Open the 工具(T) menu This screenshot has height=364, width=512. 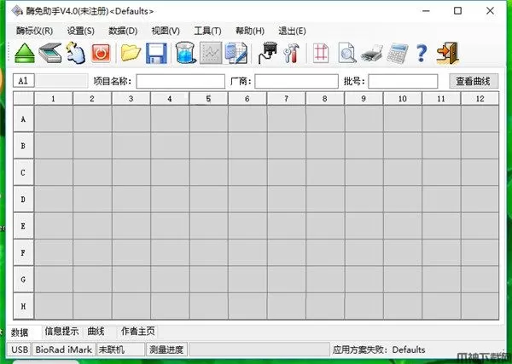[207, 31]
